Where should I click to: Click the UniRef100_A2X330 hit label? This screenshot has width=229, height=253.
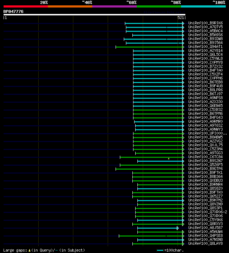tap(205, 102)
